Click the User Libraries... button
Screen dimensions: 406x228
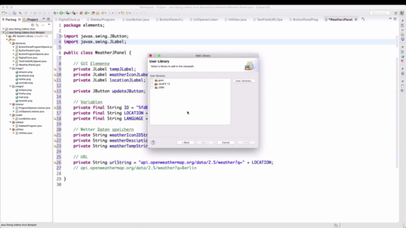point(244,81)
